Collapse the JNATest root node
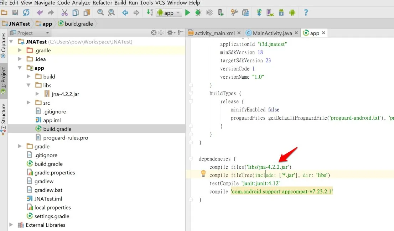Image resolution: width=394 pixels, height=231 pixels. [x=11, y=42]
